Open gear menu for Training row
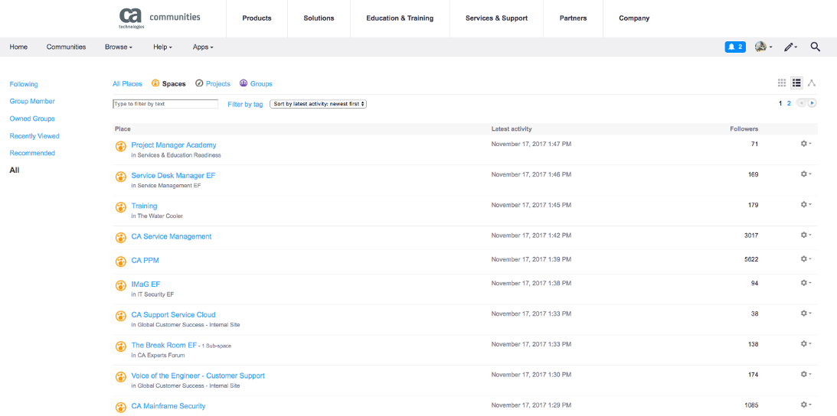 tap(806, 205)
